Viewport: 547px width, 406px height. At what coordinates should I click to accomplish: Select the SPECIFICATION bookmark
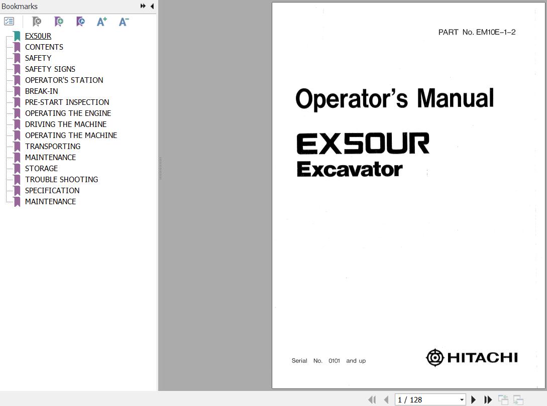coord(52,191)
